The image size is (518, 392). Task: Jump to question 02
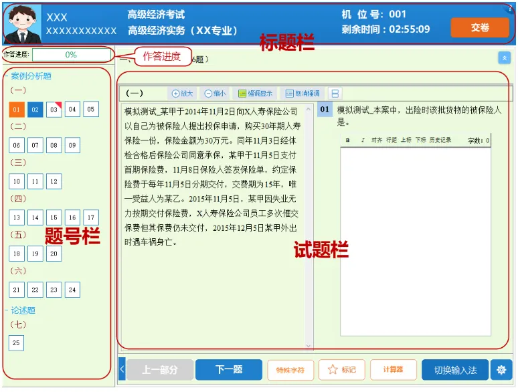pos(35,109)
